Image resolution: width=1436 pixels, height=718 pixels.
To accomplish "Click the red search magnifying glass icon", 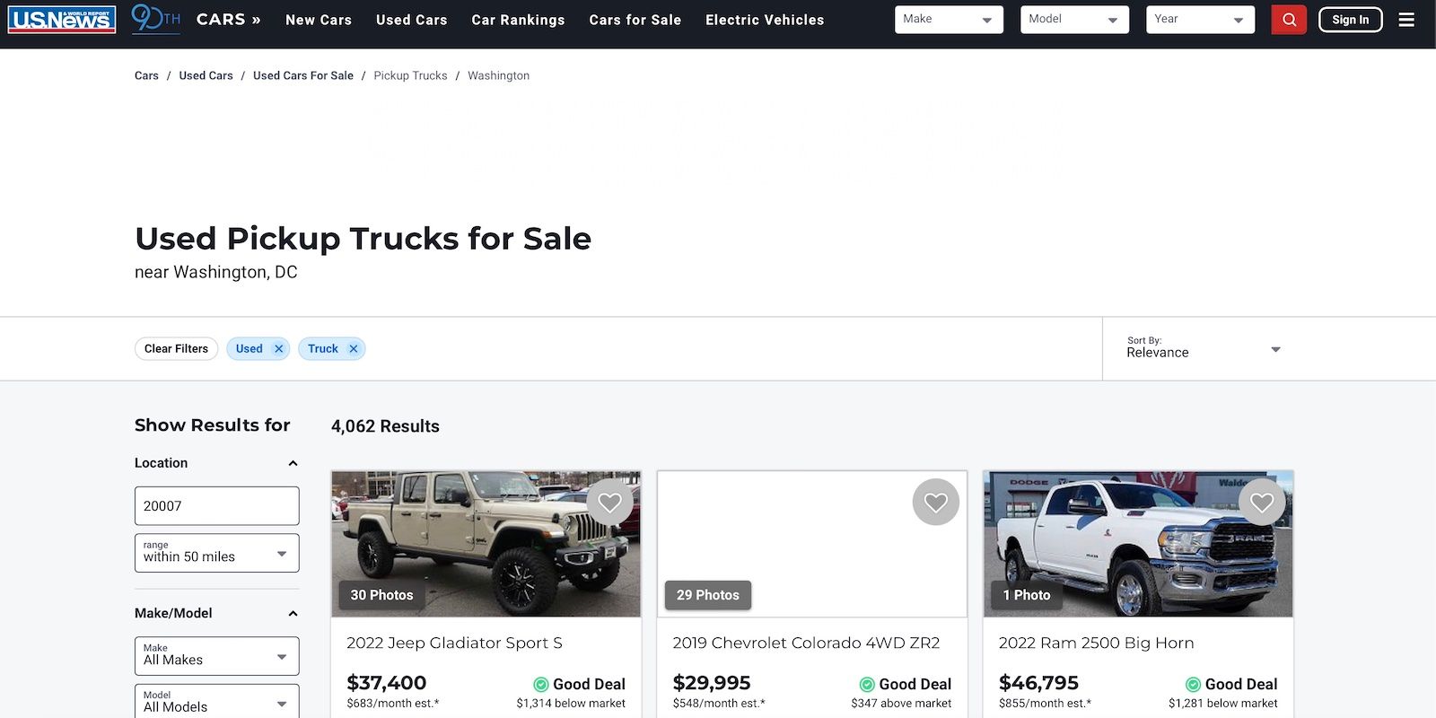I will [1289, 19].
